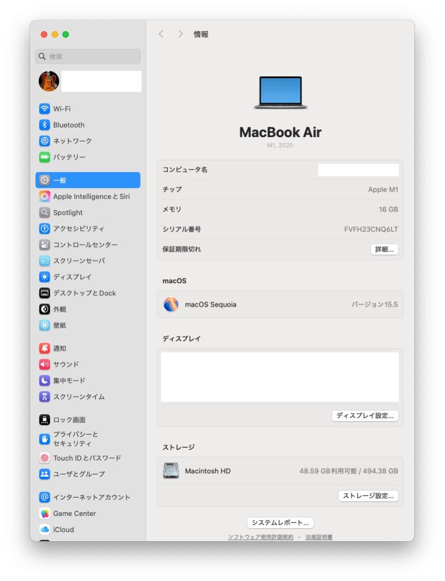Select the ネットワーク globe icon
This screenshot has height=581, width=445.
pyautogui.click(x=45, y=141)
